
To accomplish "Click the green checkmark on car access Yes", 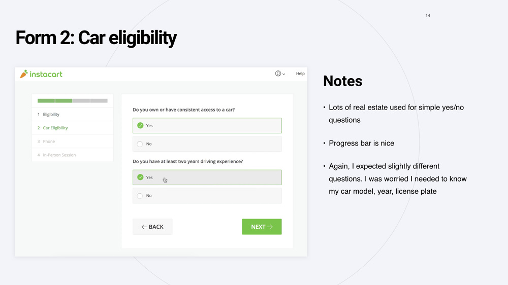I will coord(140,126).
